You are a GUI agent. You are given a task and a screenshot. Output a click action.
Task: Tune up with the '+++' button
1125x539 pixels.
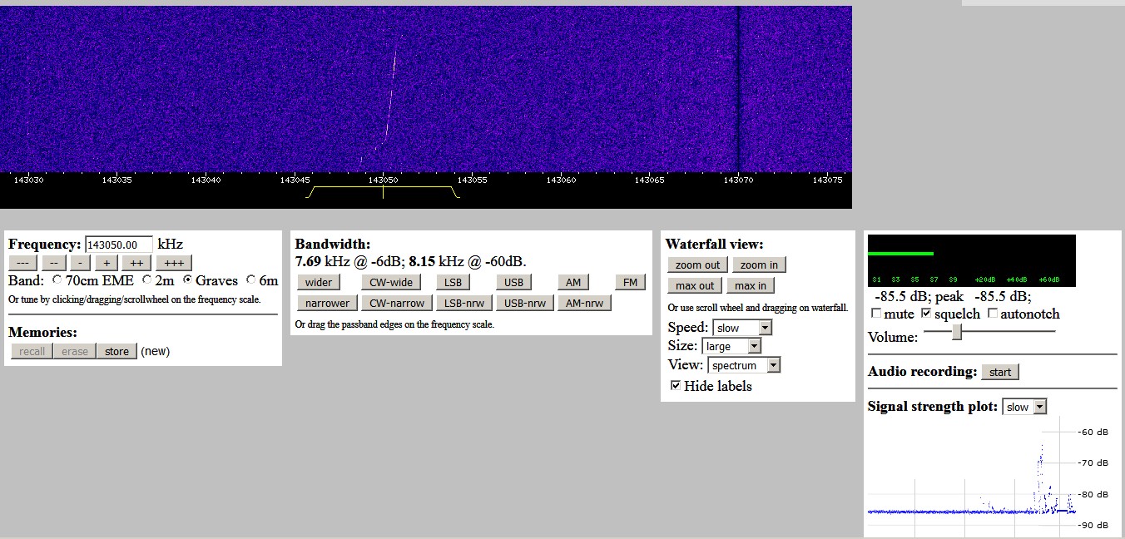click(173, 263)
